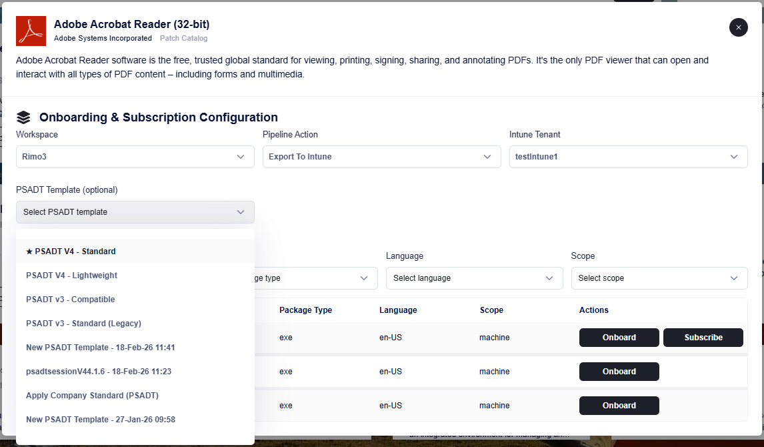Image resolution: width=764 pixels, height=447 pixels.
Task: Open the Workspace dropdown showing Rimo3
Action: tap(135, 157)
